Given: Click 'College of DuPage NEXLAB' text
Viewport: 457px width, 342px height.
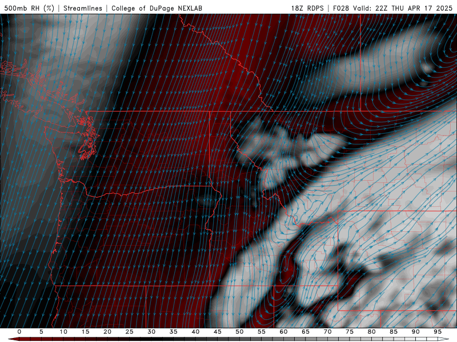Looking at the screenshot, I should point(157,9).
